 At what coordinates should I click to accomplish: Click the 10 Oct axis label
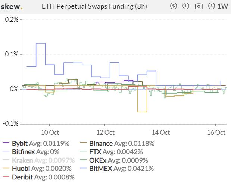[x=50, y=132]
